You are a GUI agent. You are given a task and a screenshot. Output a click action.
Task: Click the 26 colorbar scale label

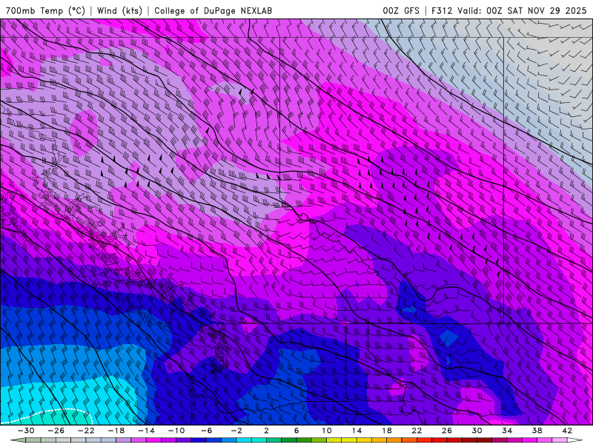pyautogui.click(x=447, y=431)
